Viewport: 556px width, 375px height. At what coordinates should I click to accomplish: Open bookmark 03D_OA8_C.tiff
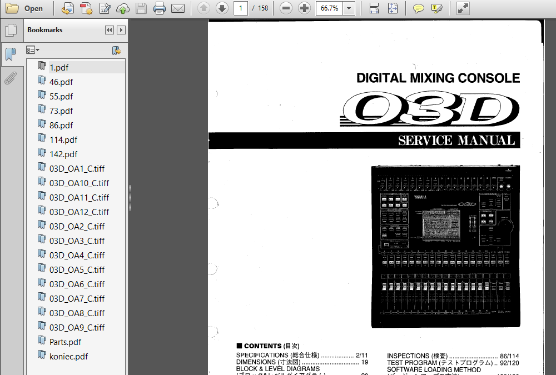[x=77, y=313]
